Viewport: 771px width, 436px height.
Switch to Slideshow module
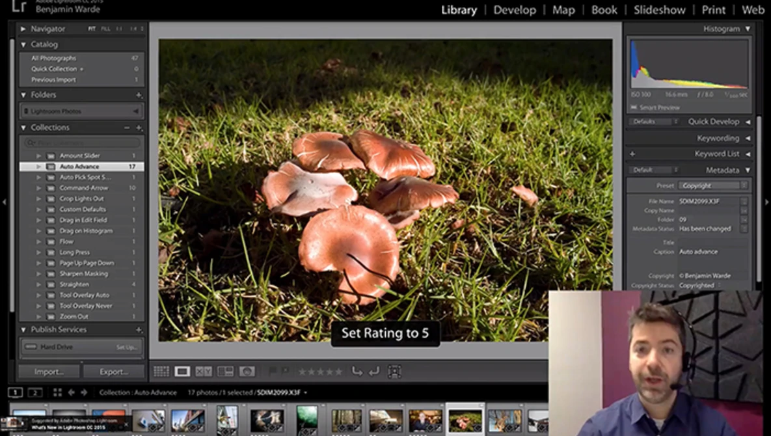[659, 10]
